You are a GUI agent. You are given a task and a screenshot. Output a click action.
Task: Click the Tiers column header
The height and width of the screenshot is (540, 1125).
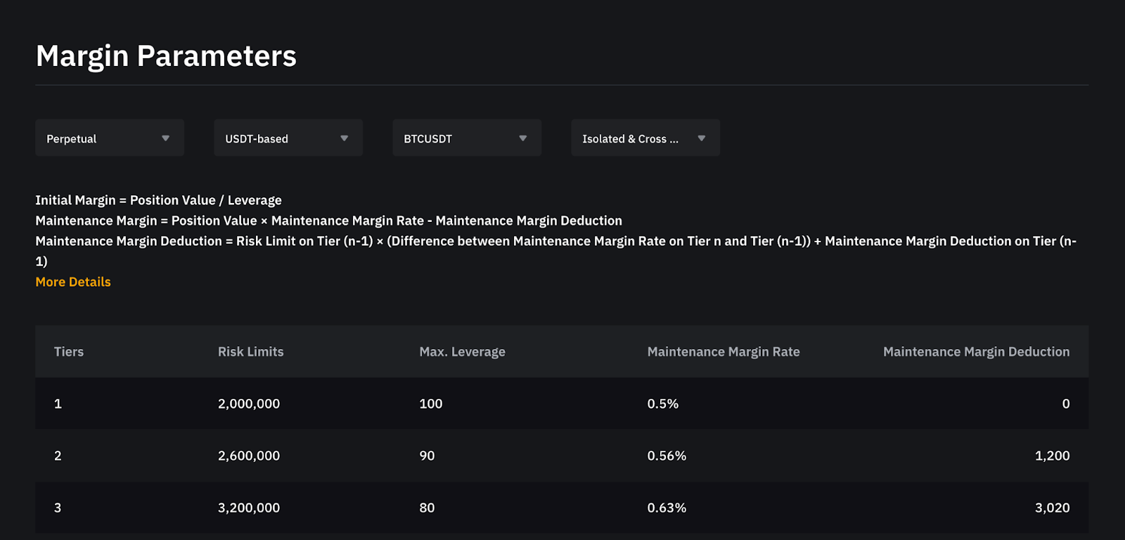coord(69,352)
